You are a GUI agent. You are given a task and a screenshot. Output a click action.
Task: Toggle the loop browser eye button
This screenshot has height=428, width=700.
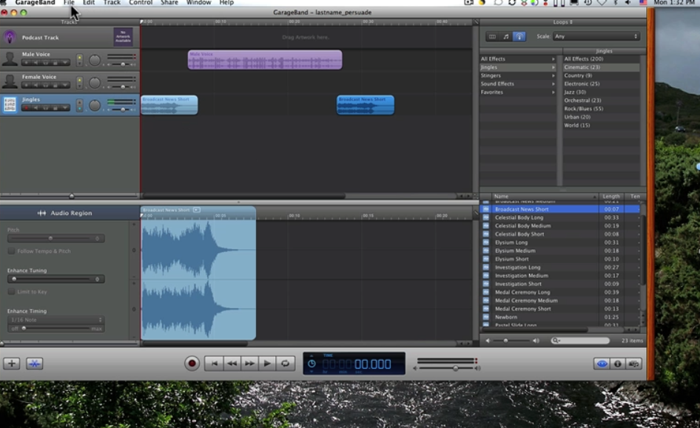point(602,364)
